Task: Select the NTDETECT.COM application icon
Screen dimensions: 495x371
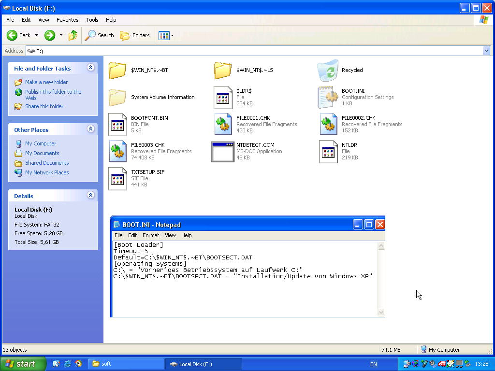Action: pyautogui.click(x=222, y=152)
